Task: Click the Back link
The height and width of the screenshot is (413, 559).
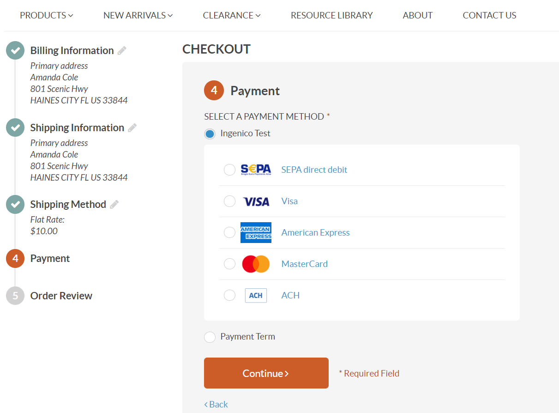Action: pos(216,404)
